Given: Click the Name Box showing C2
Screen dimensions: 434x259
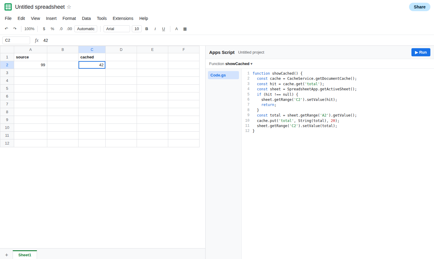Looking at the screenshot, I should pos(16,40).
